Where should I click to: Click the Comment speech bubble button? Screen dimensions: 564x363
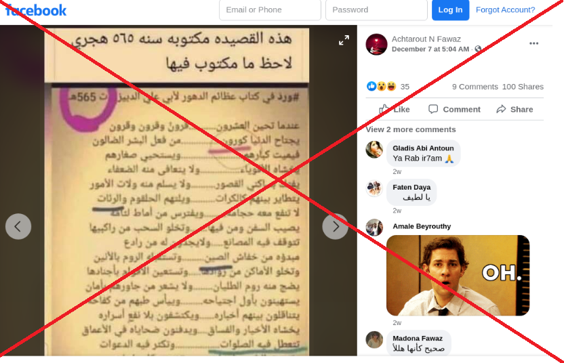click(x=454, y=109)
